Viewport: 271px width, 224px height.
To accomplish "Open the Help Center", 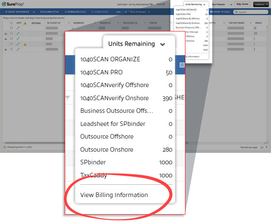I will coord(242,4).
